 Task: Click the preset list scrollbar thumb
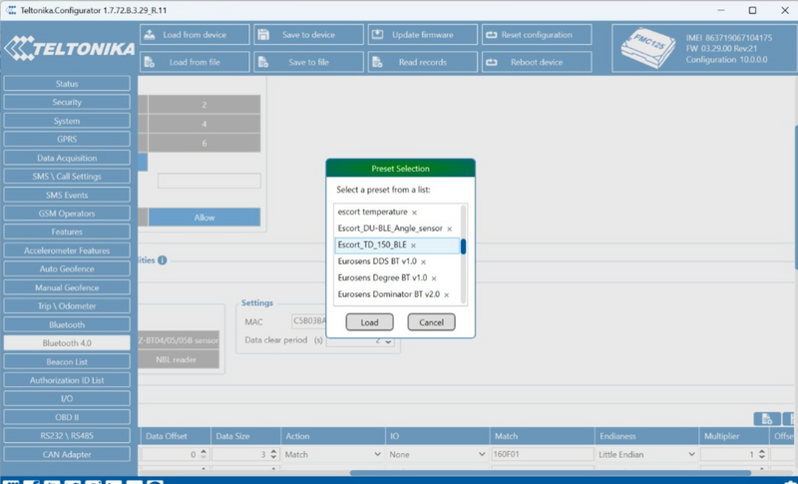[463, 246]
